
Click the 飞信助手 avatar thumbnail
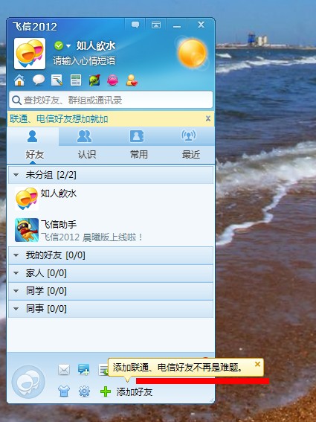(27, 230)
